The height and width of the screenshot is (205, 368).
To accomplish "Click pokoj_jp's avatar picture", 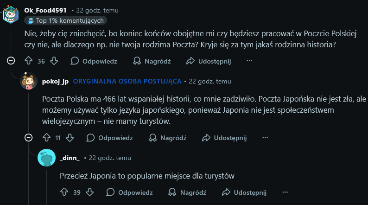I will (x=29, y=82).
